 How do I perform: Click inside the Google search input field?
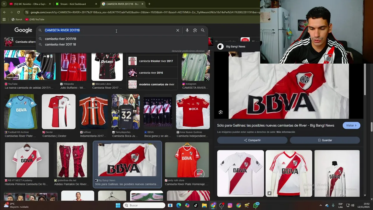coord(109,30)
